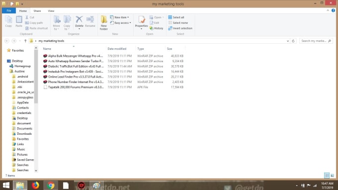This screenshot has height=190, width=338.
Task: Click the Up one level arrow
Action: click(x=25, y=41)
